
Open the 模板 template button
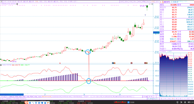pos(150,96)
